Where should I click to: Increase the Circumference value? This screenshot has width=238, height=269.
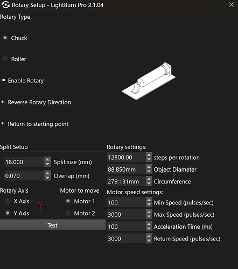[x=149, y=179]
